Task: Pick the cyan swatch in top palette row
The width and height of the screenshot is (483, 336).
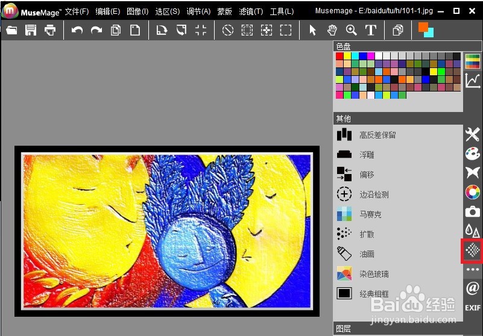Action: (355, 56)
